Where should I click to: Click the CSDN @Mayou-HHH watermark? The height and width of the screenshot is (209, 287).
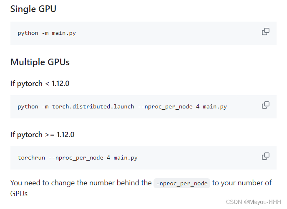pyautogui.click(x=253, y=202)
